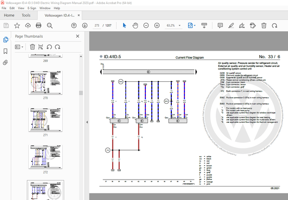The height and width of the screenshot is (200, 288).
Task: Open the thumbnails options menu dropdown
Action: pos(19,47)
